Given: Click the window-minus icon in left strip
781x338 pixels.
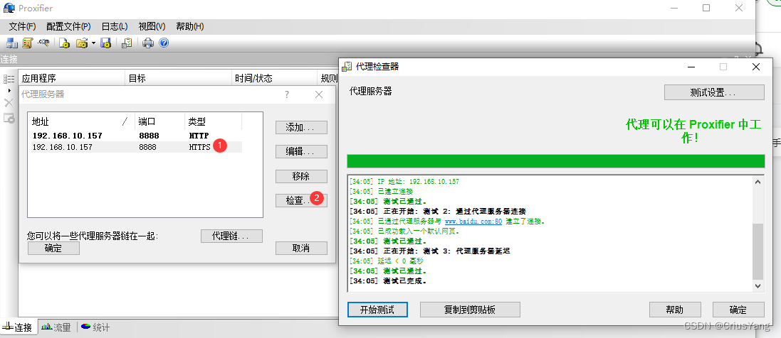Looking at the screenshot, I should [9, 119].
